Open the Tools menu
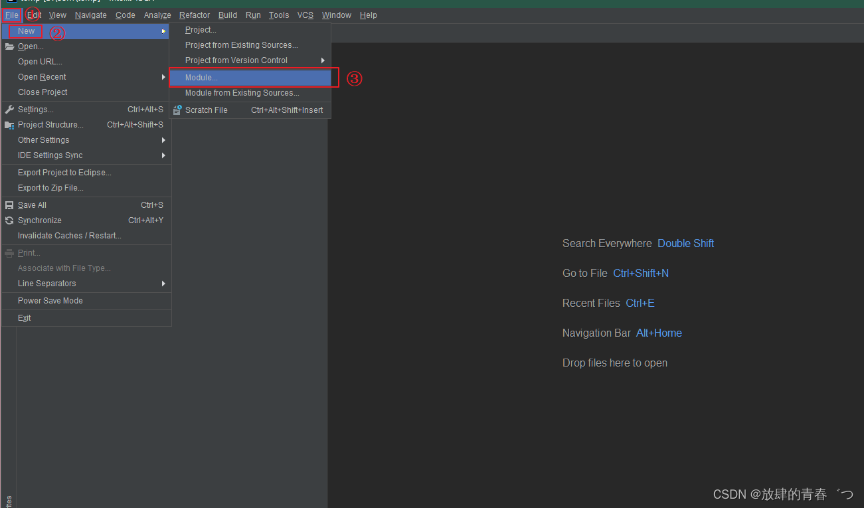Viewport: 864px width, 508px height. click(x=279, y=15)
